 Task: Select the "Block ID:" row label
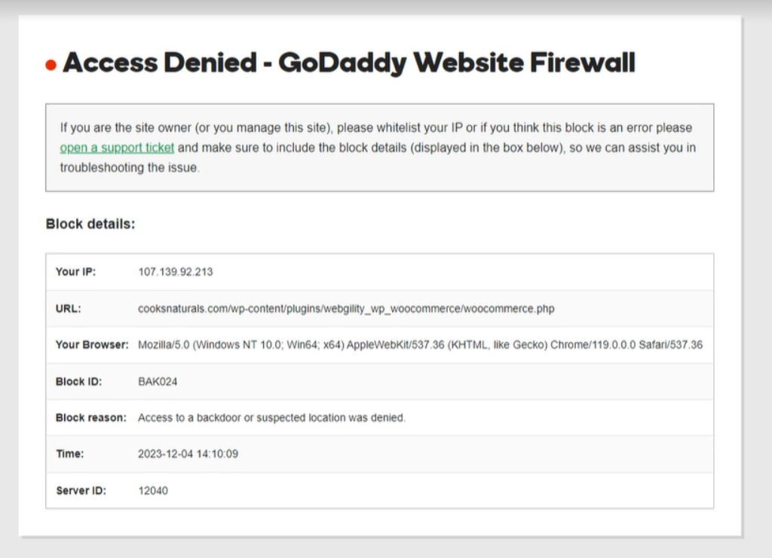78,382
